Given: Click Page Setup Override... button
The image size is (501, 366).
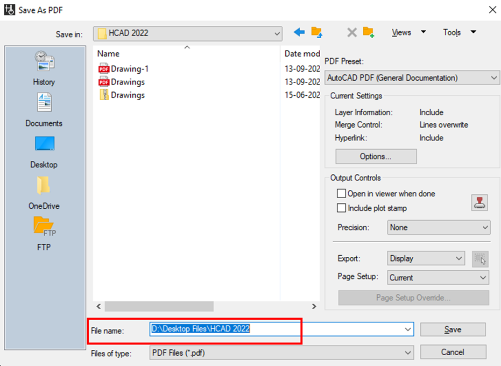Looking at the screenshot, I should click(x=413, y=298).
